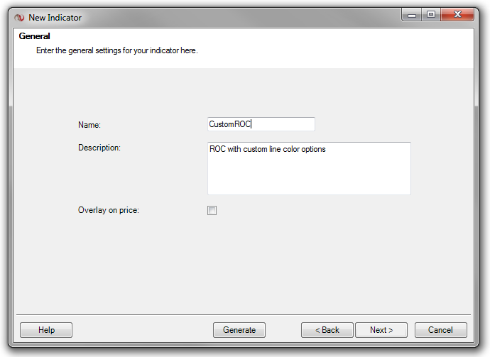Maximize the New Indicator window

point(431,14)
